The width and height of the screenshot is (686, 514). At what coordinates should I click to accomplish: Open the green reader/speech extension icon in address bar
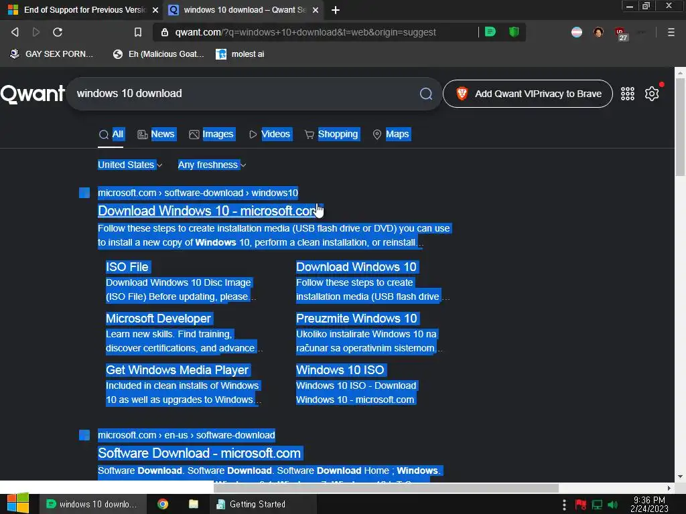point(490,32)
